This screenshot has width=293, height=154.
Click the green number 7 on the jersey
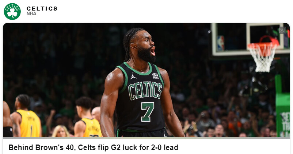[148, 112]
